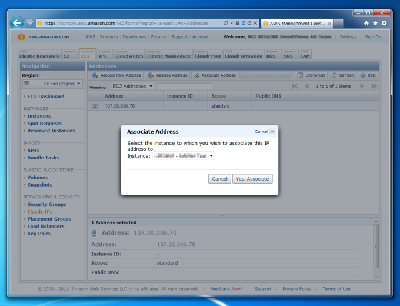Switch to the VPC service tab
Screen dimensions: 400x306
(x=105, y=54)
